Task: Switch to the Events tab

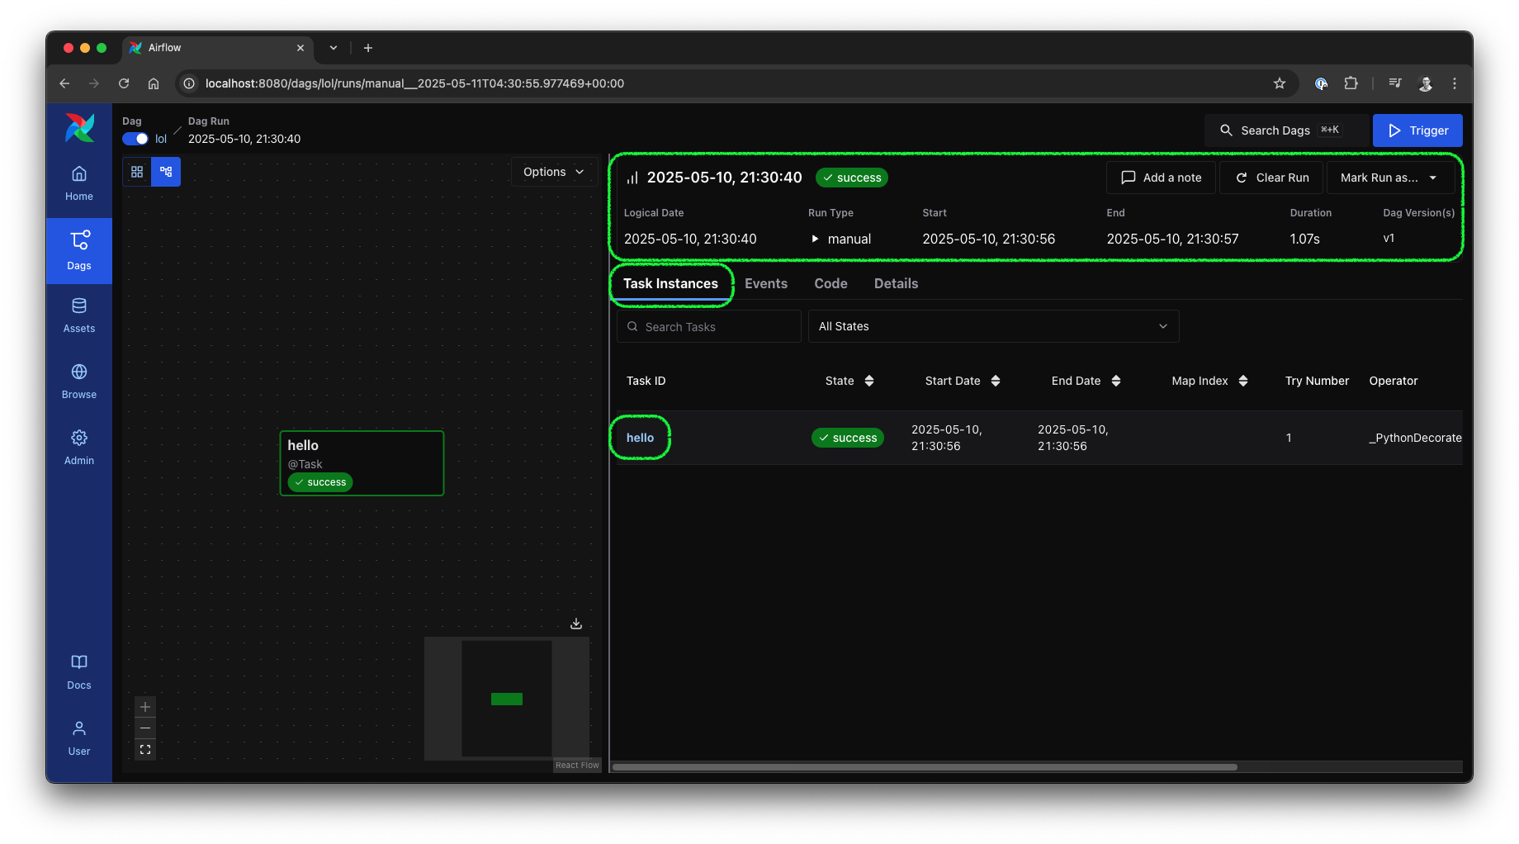Action: point(766,283)
